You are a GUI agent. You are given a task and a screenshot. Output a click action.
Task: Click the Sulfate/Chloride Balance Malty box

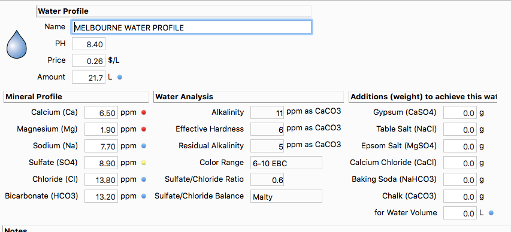click(x=286, y=196)
